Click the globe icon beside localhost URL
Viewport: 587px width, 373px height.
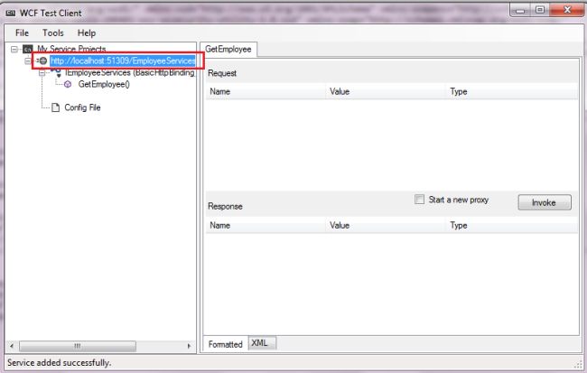[43, 61]
